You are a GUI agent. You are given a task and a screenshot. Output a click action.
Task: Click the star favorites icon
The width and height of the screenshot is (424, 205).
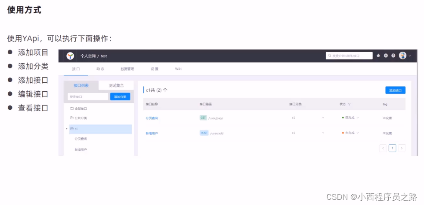[378, 56]
